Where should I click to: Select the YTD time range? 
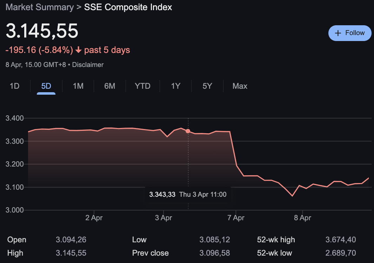point(142,86)
